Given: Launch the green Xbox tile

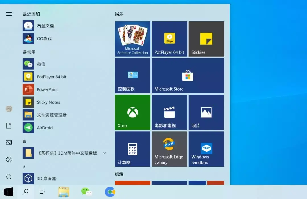Looking at the screenshot, I should (x=132, y=112).
